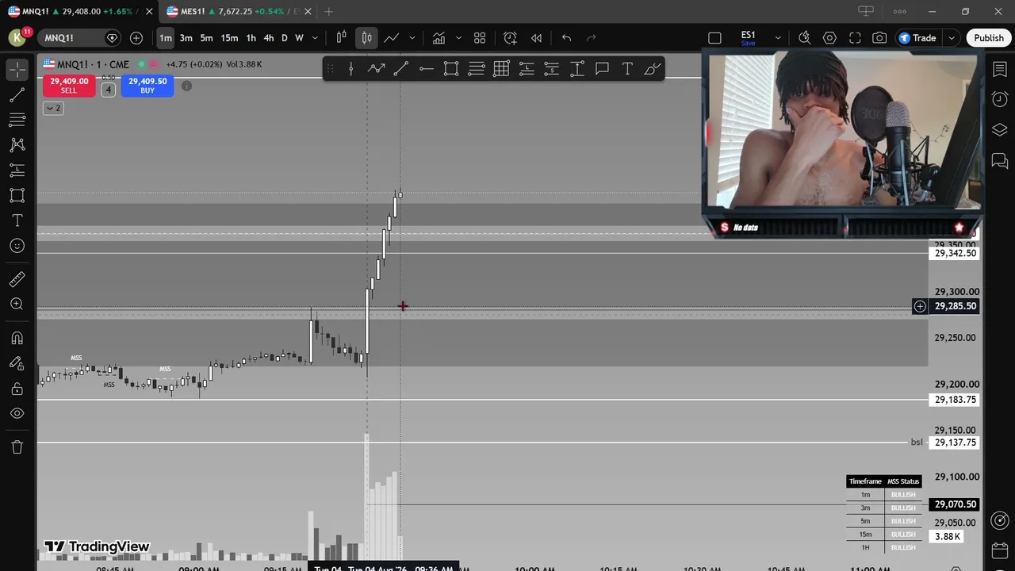Image resolution: width=1015 pixels, height=571 pixels.
Task: Select the 4h timeframe
Action: click(x=269, y=38)
